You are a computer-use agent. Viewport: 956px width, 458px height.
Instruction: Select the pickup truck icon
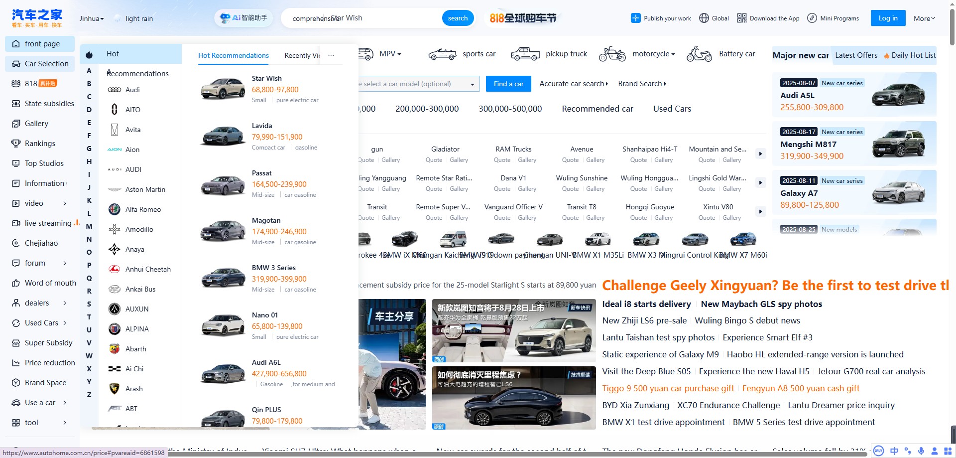525,54
